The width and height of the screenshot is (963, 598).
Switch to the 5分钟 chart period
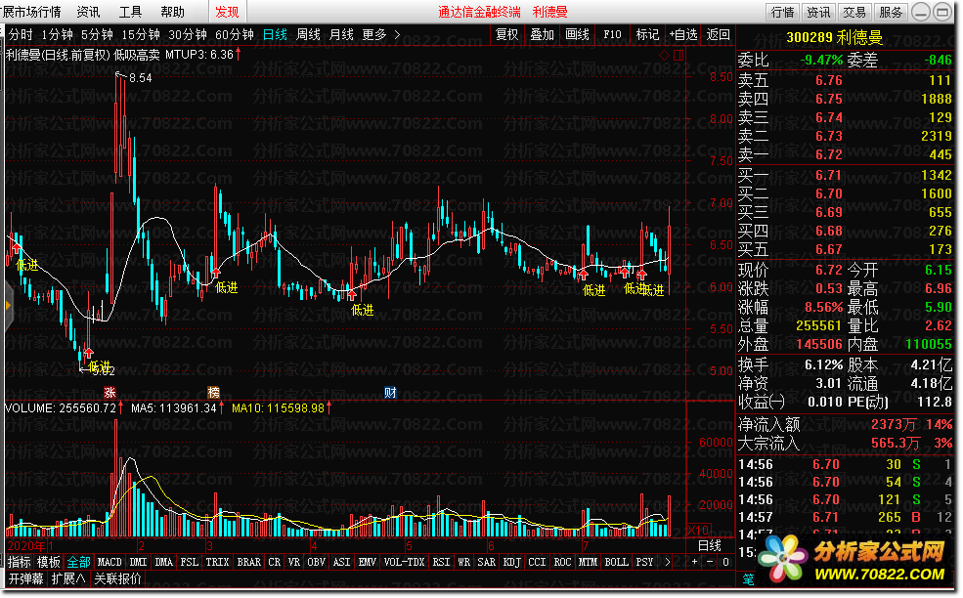(97, 35)
